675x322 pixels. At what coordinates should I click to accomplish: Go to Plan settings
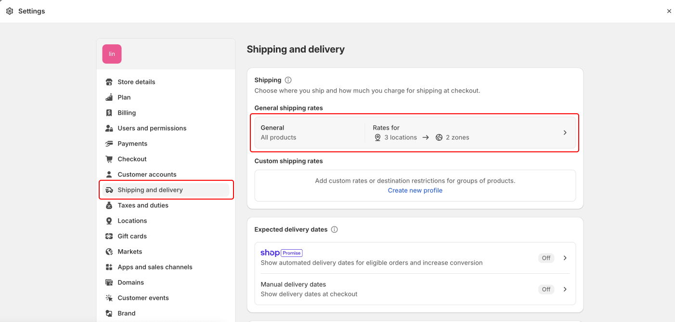pyautogui.click(x=166, y=97)
